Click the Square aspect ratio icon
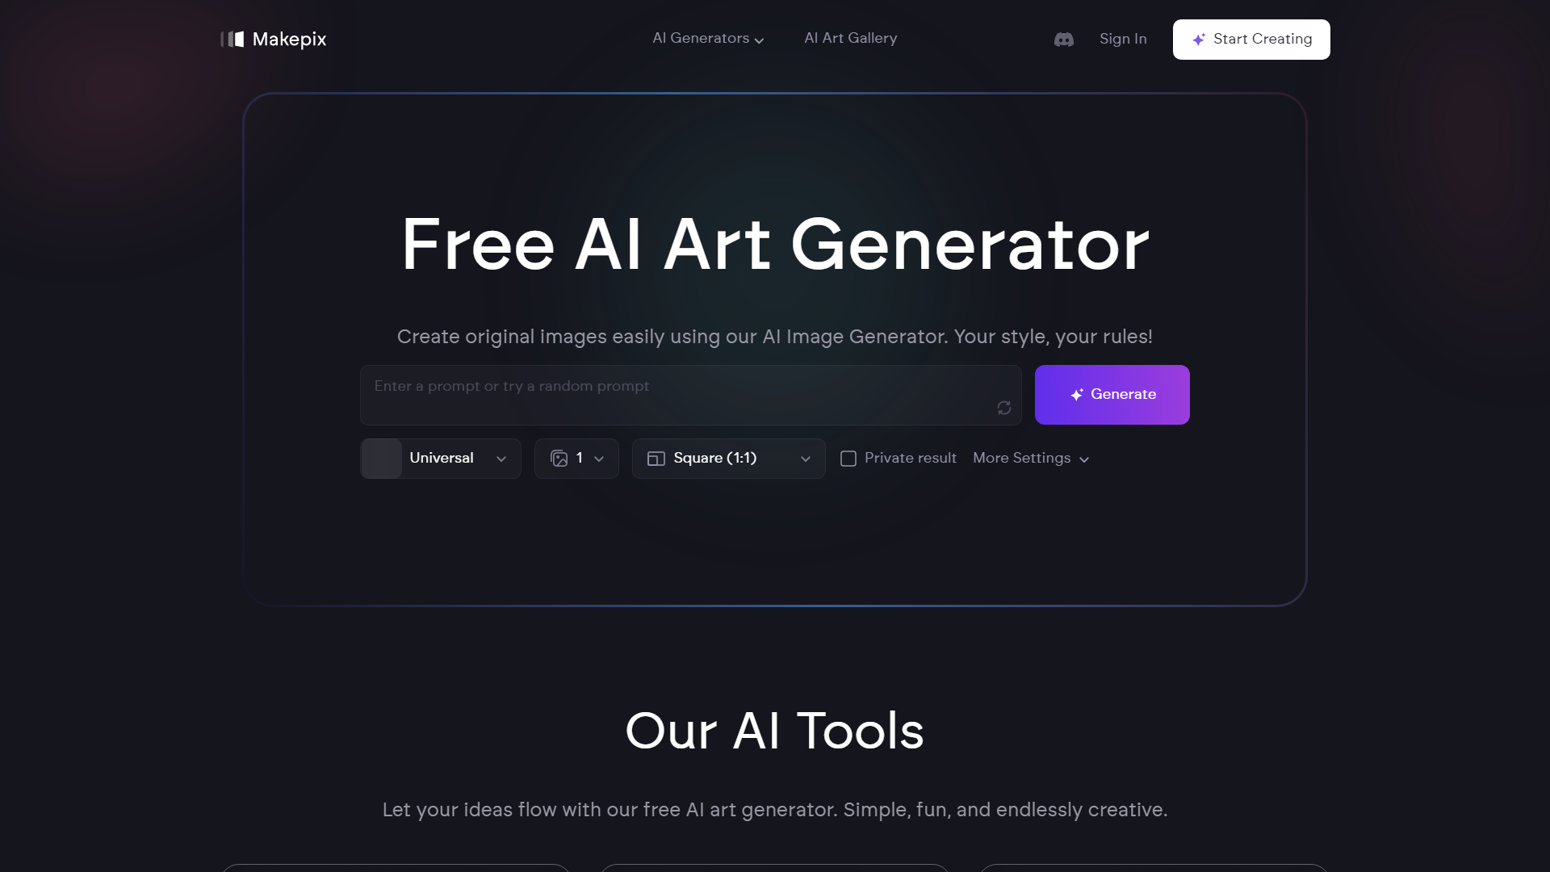 [656, 458]
